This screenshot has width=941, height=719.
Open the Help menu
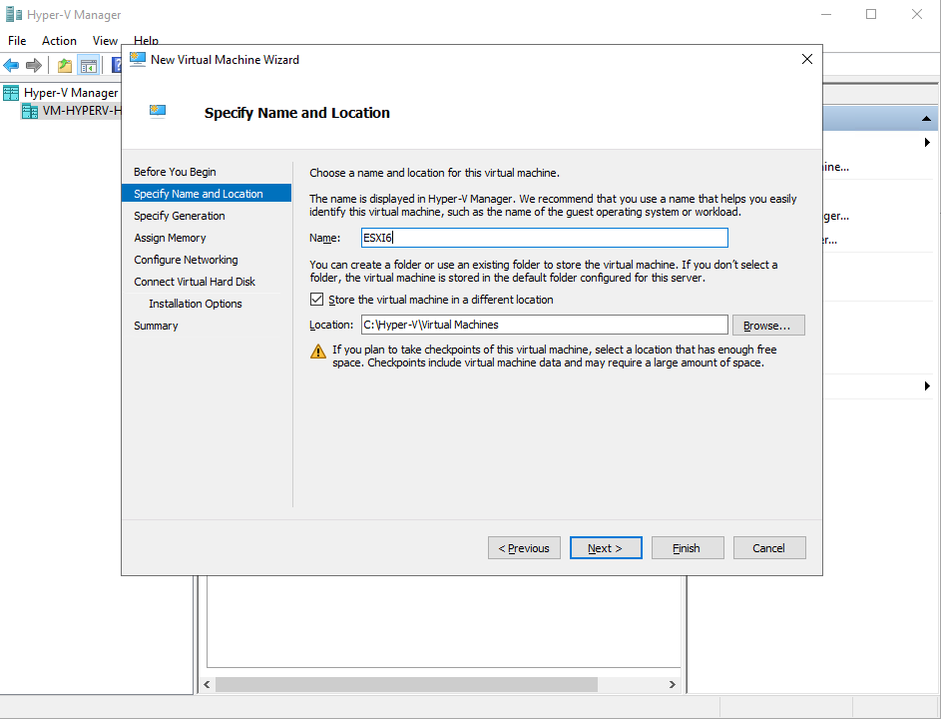(146, 40)
